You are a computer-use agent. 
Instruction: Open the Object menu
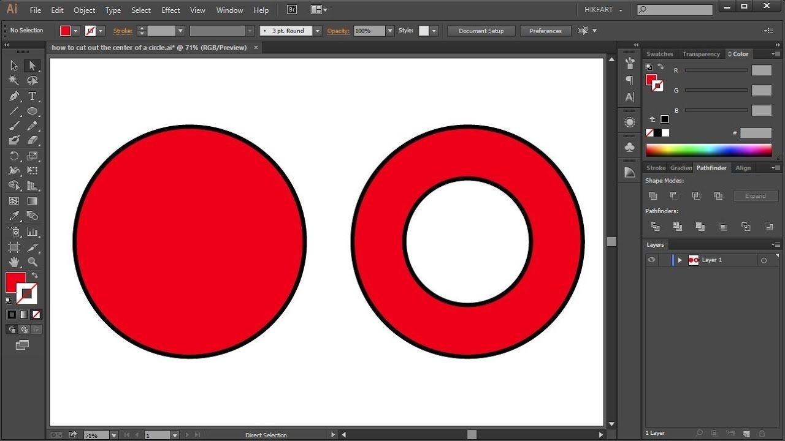[x=84, y=10]
